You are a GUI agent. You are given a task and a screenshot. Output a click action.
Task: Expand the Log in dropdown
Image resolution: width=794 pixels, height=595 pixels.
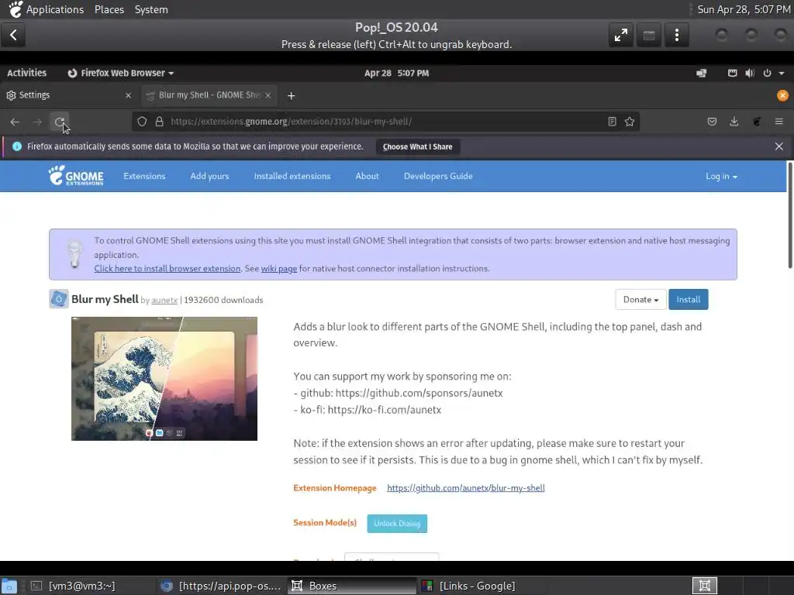(x=722, y=176)
